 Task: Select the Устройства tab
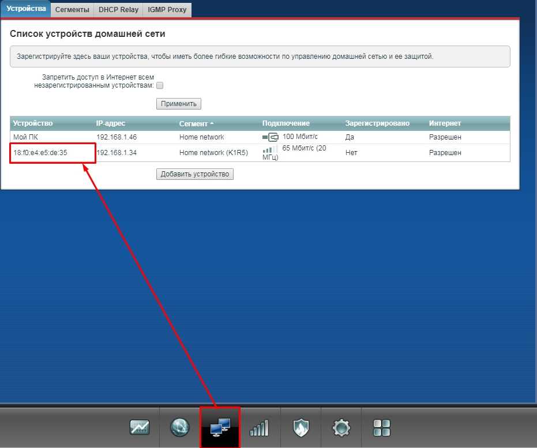tap(25, 10)
